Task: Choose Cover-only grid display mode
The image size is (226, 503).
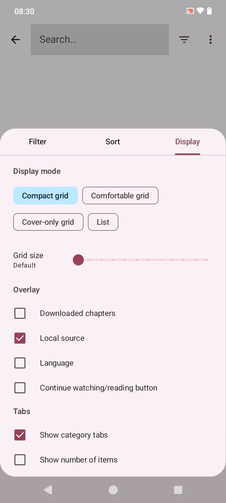Action: [x=48, y=222]
